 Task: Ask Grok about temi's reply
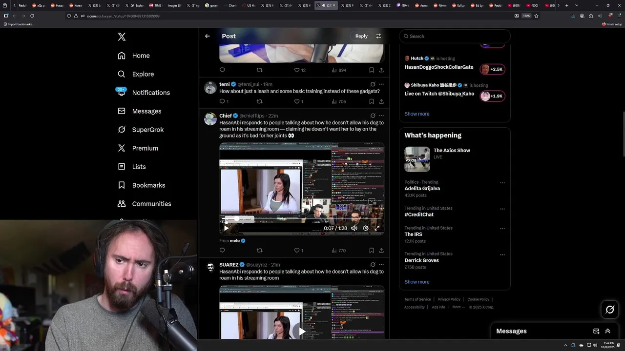373,84
